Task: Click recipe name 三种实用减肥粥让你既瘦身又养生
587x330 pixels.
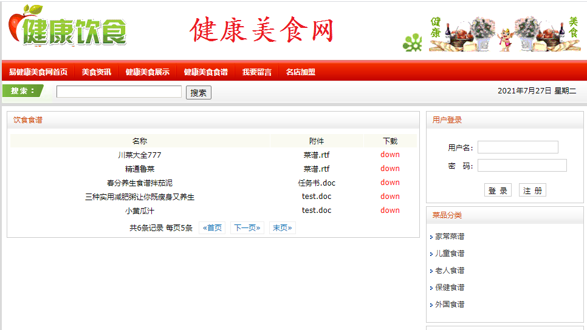Action: (140, 197)
